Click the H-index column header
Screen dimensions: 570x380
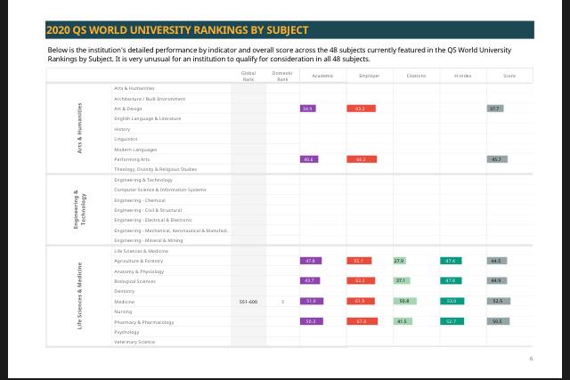[x=462, y=77]
